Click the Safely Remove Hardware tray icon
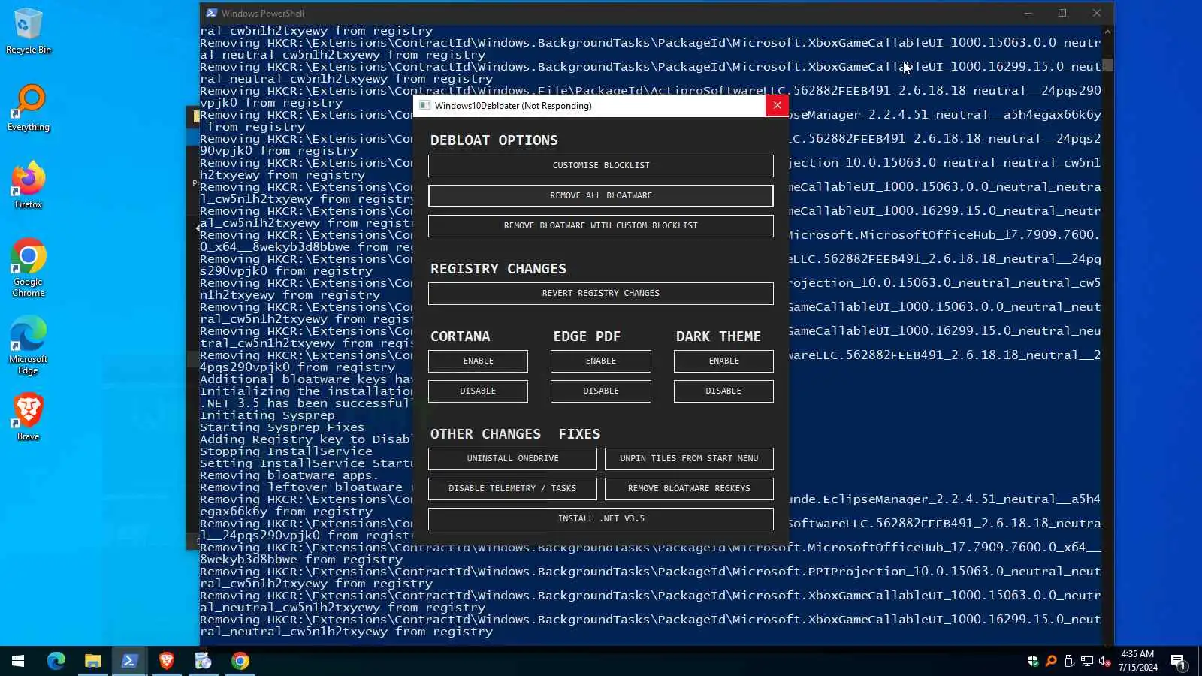 point(1069,661)
